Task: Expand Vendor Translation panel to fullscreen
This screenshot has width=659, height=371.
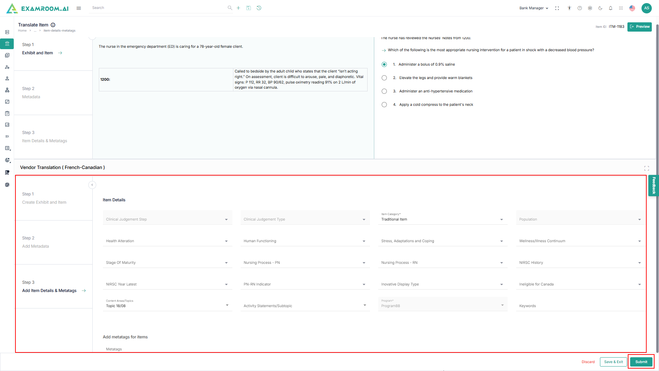Action: 647,168
